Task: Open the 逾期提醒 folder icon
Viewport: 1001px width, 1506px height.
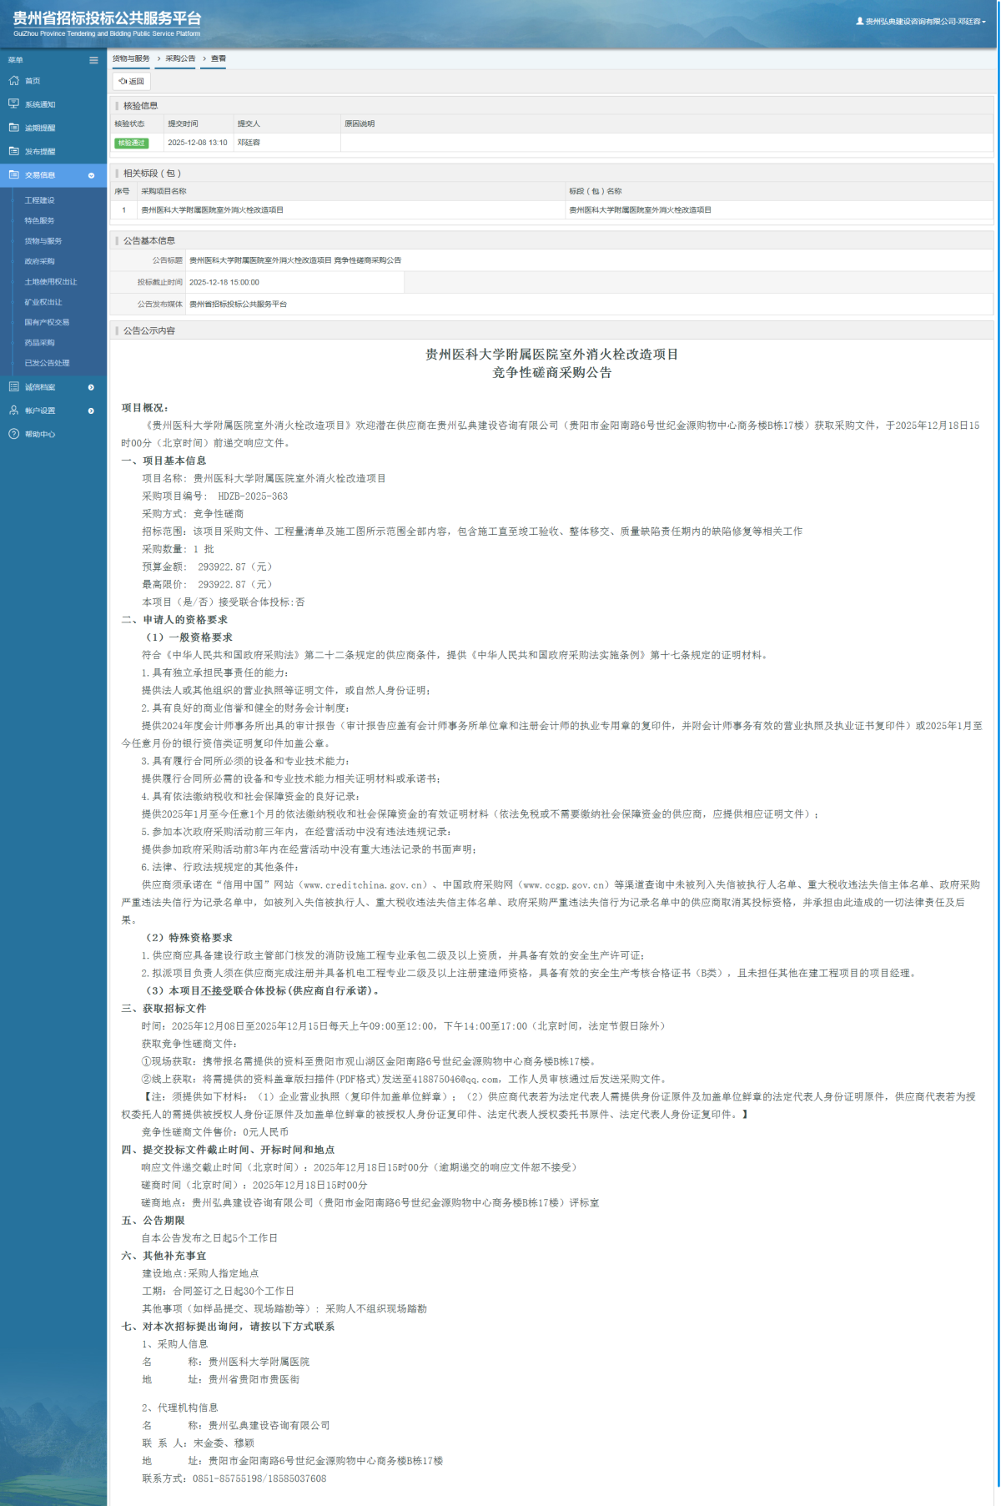Action: (13, 128)
